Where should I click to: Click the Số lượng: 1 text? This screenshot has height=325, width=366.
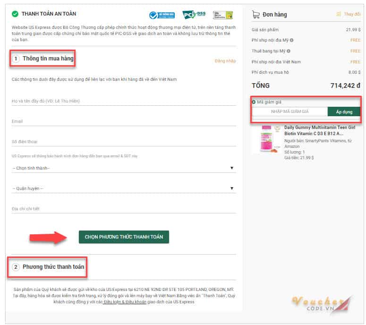[294, 152]
